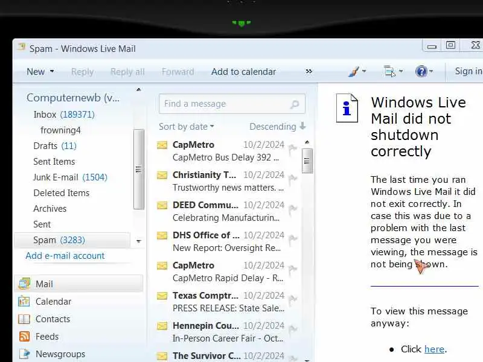Click the Find a message search box
This screenshot has height=362, width=483.
232,104
